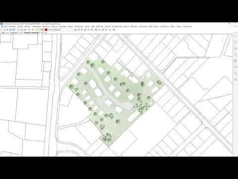Click the Undo arrow icon
This screenshot has width=238, height=179.
(29, 30)
